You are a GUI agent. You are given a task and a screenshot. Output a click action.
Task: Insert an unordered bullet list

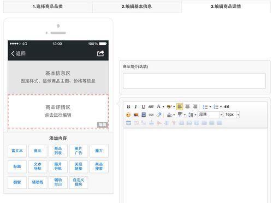(x=205, y=107)
